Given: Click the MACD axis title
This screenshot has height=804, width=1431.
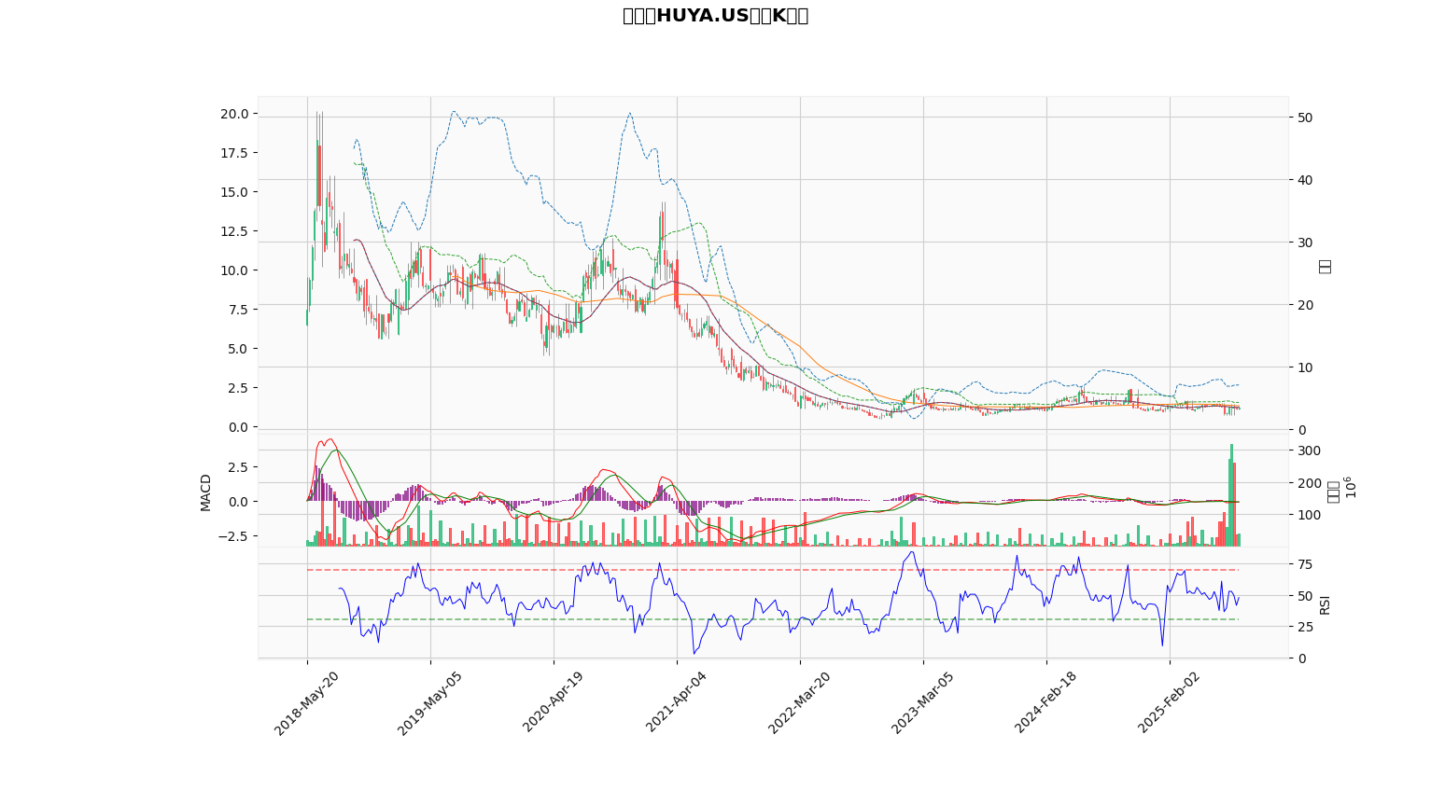Looking at the screenshot, I should (x=206, y=492).
